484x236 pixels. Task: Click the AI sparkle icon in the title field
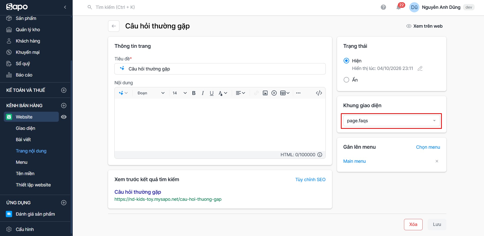coord(122,68)
